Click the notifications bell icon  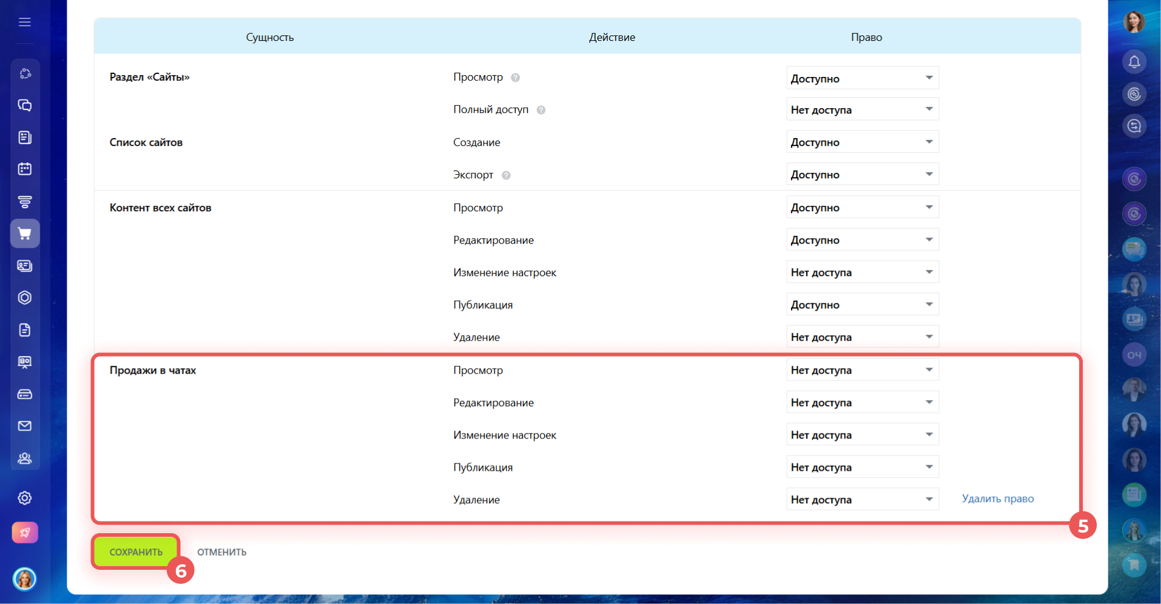pos(1134,62)
